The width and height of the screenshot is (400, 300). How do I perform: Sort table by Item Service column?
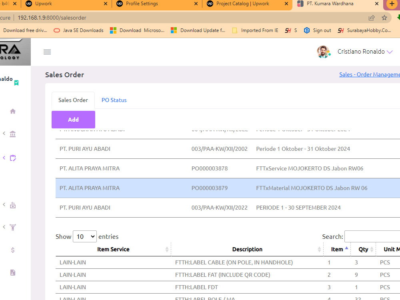click(x=113, y=249)
